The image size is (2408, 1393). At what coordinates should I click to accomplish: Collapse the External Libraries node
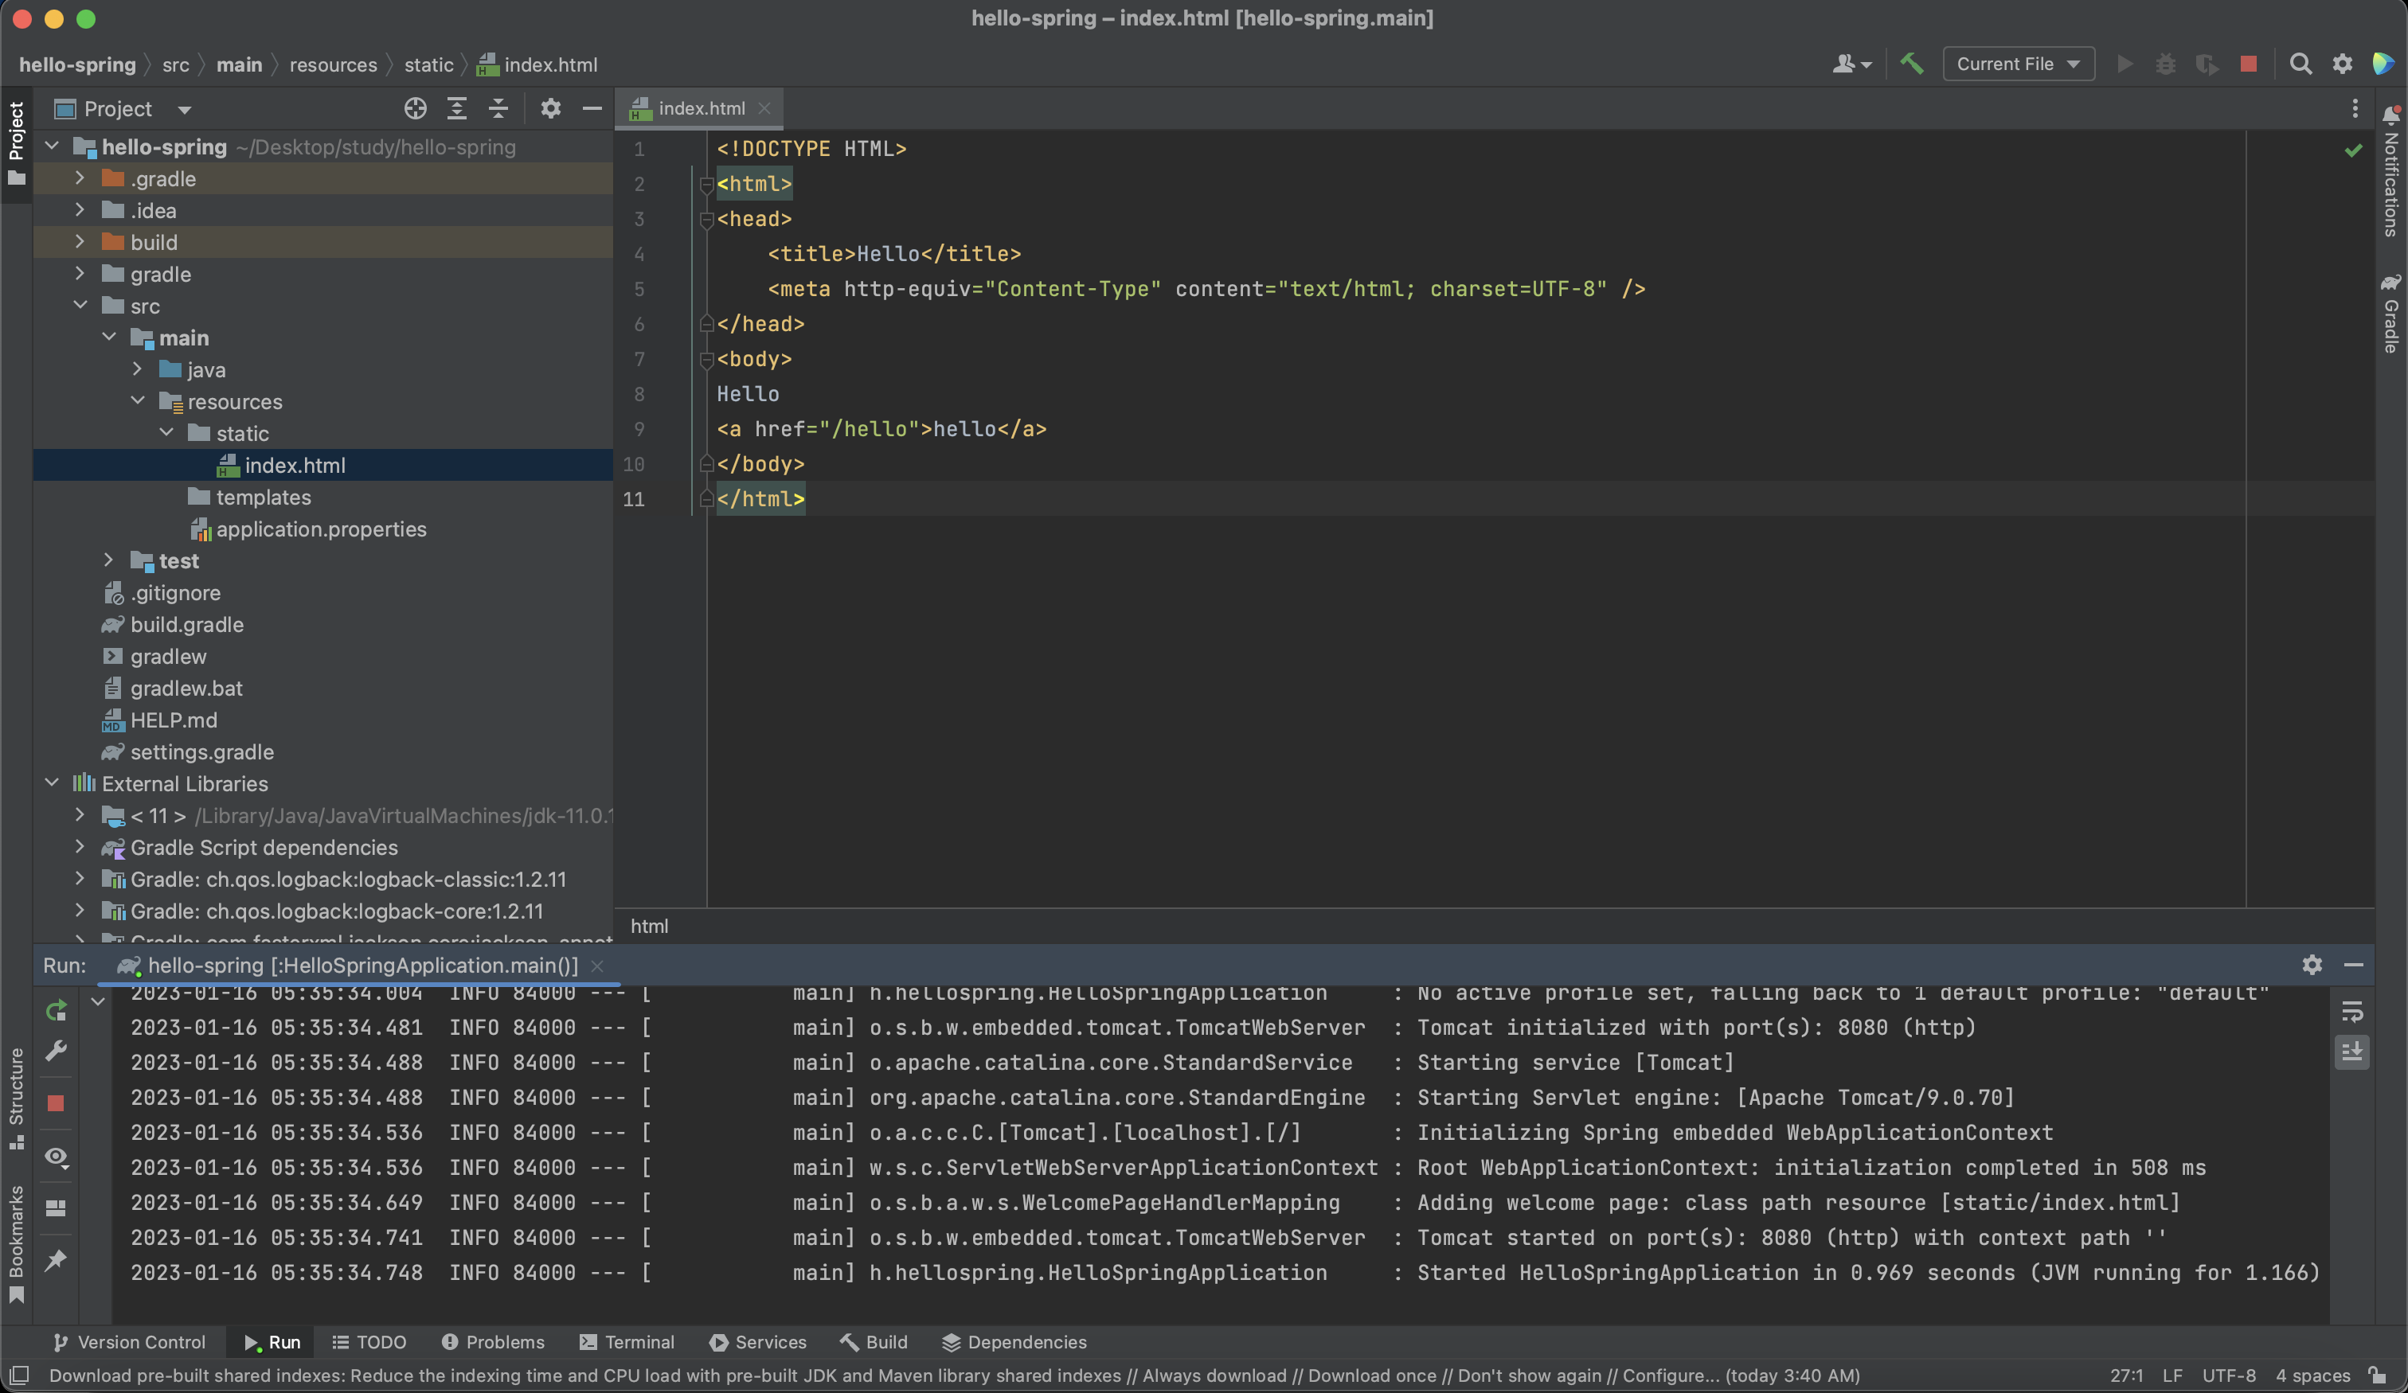click(x=53, y=783)
